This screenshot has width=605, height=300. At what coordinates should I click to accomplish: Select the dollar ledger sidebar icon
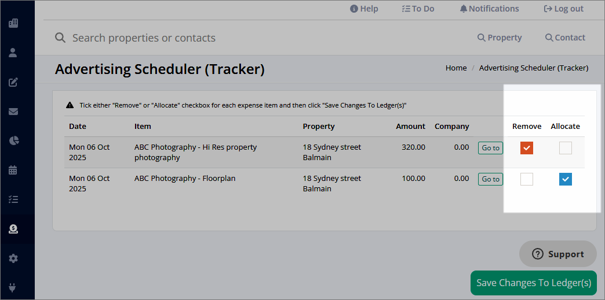[x=13, y=229]
